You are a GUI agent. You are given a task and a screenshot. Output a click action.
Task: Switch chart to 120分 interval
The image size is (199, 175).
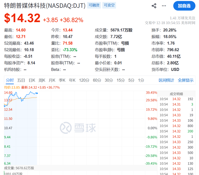pos(84,80)
